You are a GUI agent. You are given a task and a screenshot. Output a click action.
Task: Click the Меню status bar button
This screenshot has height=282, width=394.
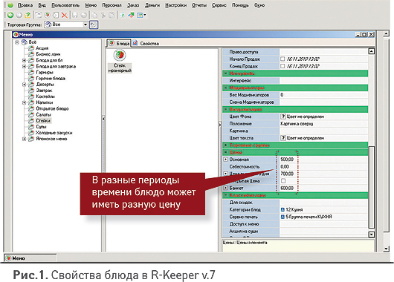tap(30, 258)
